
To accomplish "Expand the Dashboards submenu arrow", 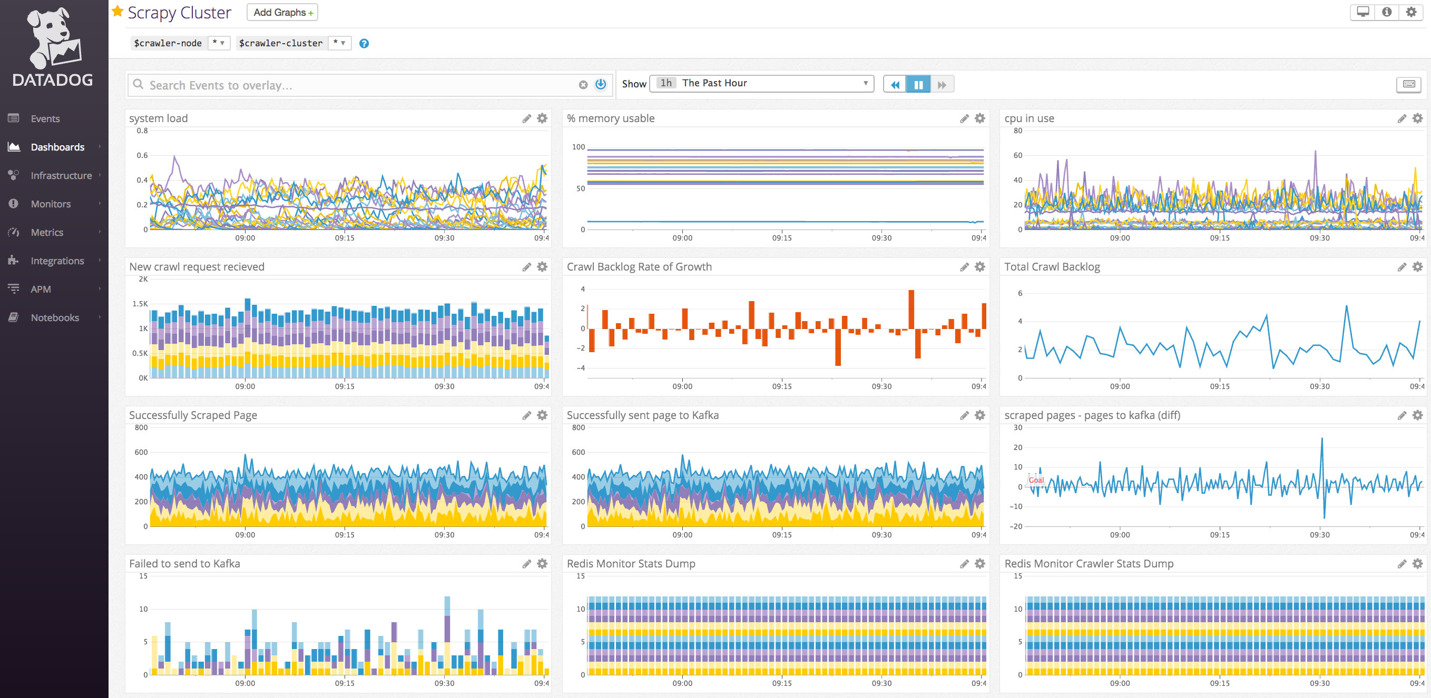I will coord(100,146).
